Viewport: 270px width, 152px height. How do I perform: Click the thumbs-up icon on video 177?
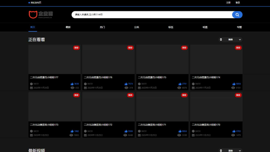tap(72, 84)
